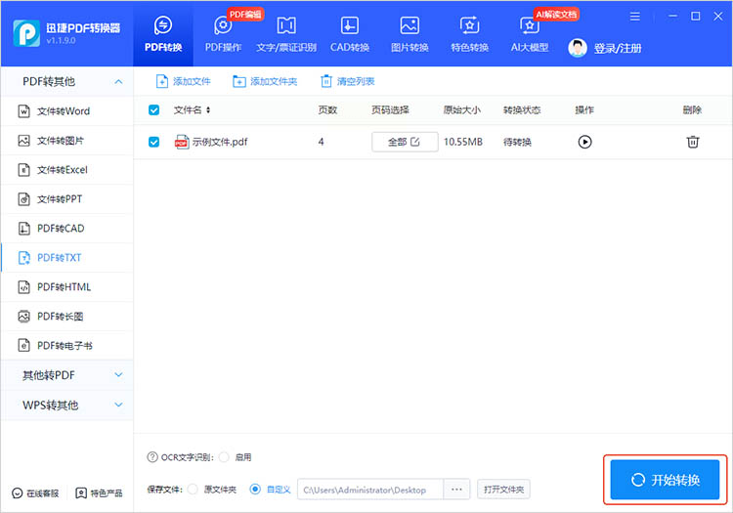733x513 pixels.
Task: Click the trash icon to delete 示例文件.pdf
Action: click(692, 142)
